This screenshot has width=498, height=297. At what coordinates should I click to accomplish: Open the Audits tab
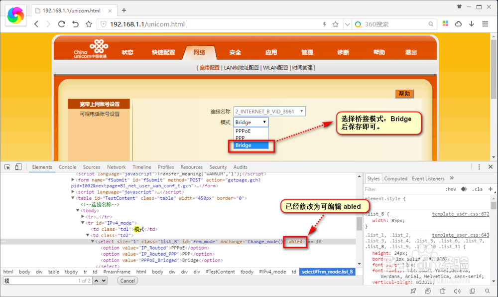241,167
